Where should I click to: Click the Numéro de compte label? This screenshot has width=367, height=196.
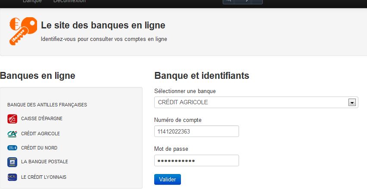[x=178, y=120]
